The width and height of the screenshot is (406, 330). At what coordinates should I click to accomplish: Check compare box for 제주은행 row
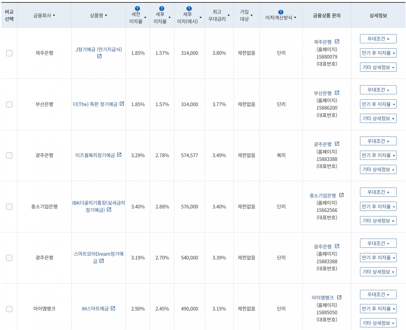9,53
